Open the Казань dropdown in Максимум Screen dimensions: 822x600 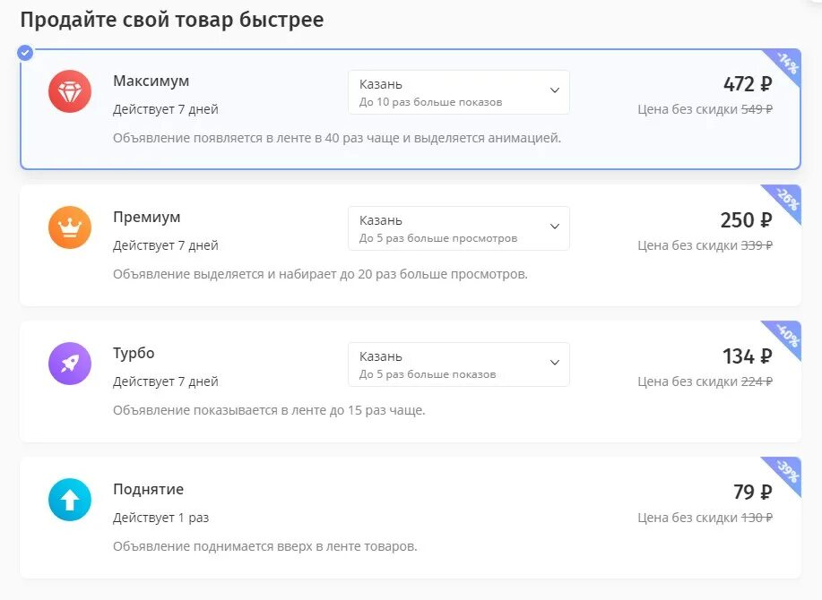pos(458,92)
